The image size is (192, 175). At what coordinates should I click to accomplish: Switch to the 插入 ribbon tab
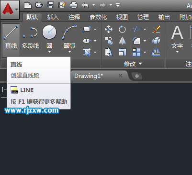53,17
